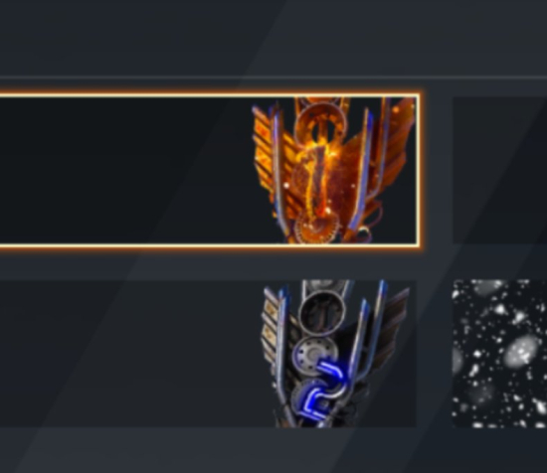
Task: Select the blue neon emblem banner
Action: 208,354
